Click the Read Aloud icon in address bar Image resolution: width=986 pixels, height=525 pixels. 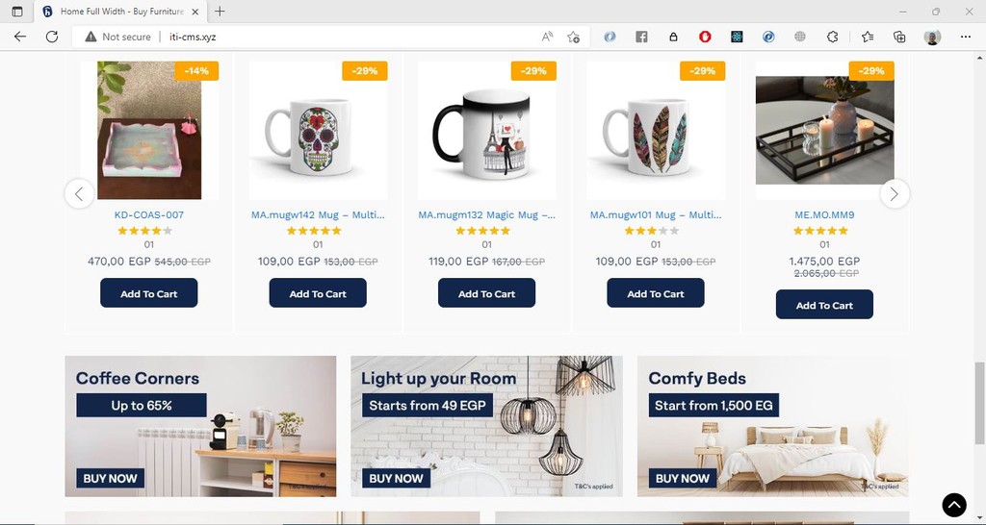point(547,37)
